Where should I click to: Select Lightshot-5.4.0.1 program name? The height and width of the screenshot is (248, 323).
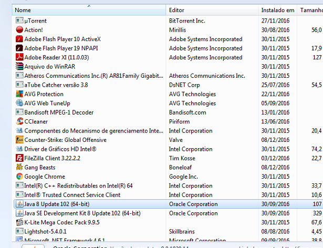point(45,232)
